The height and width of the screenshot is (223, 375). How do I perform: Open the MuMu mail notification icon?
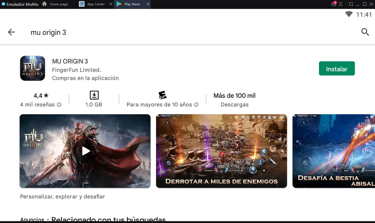[334, 4]
